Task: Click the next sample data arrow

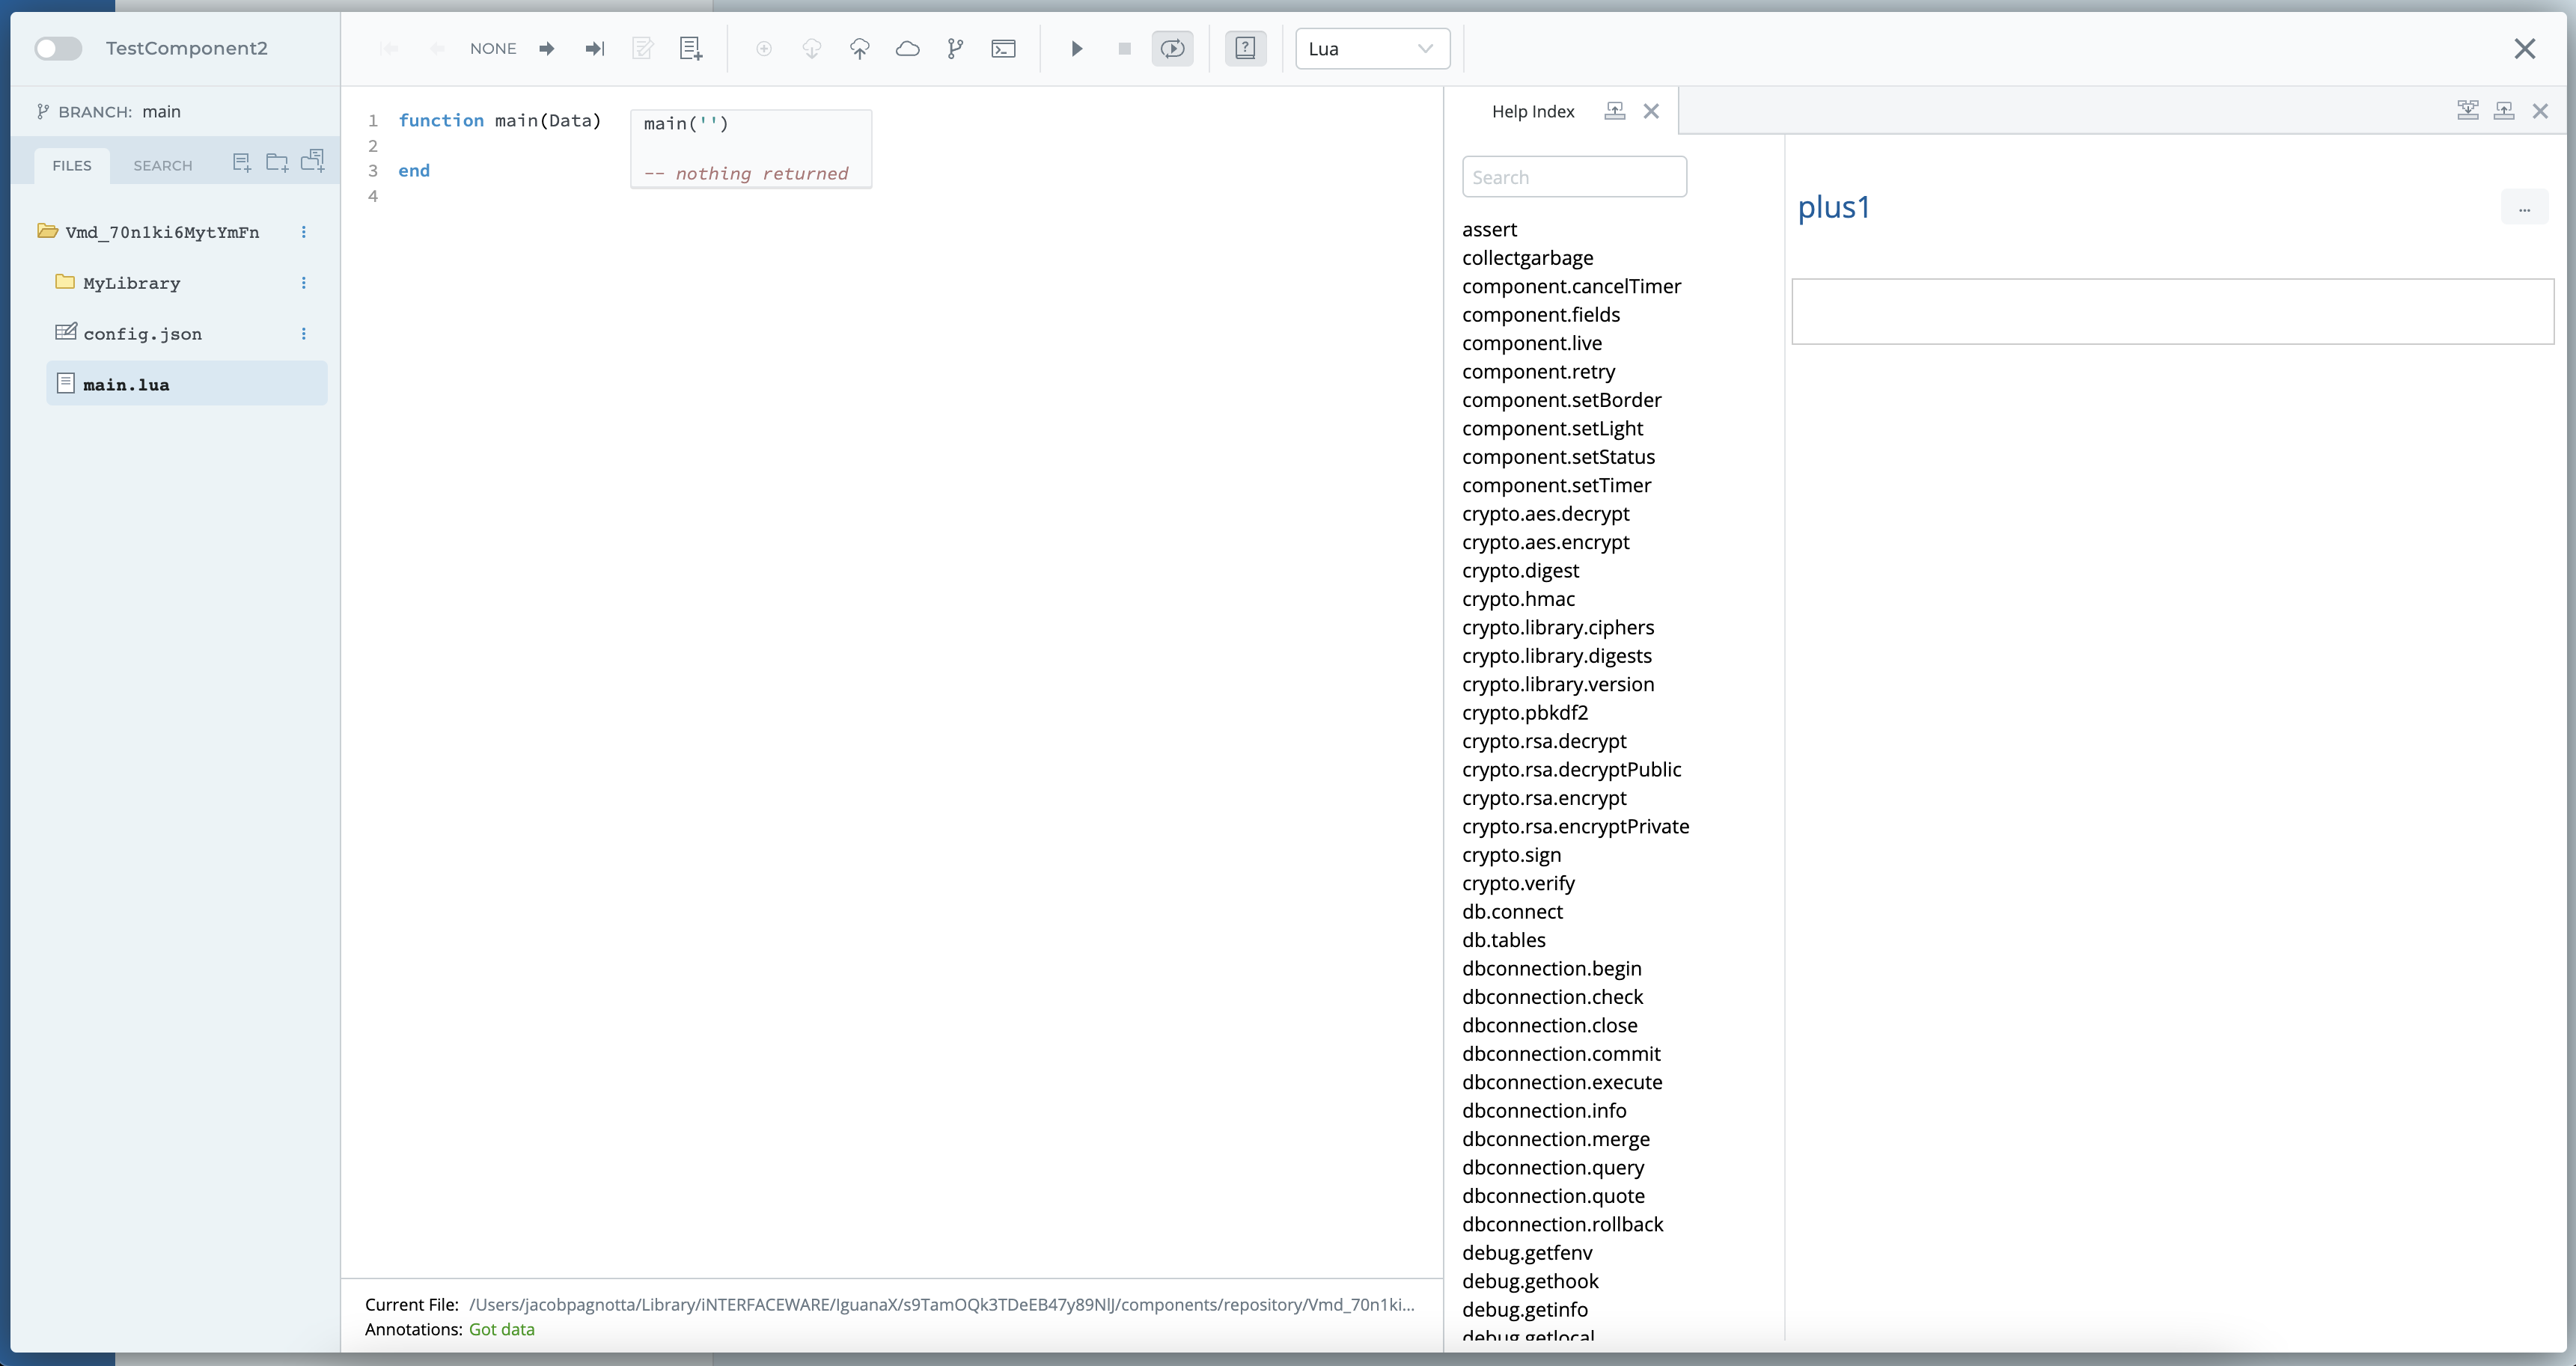Action: pos(546,49)
